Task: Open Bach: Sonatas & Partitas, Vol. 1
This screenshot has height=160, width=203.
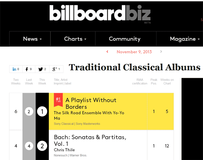Action: pyautogui.click(x=90, y=140)
